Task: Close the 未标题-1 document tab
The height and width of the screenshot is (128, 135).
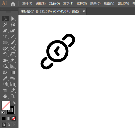Action: [84, 11]
